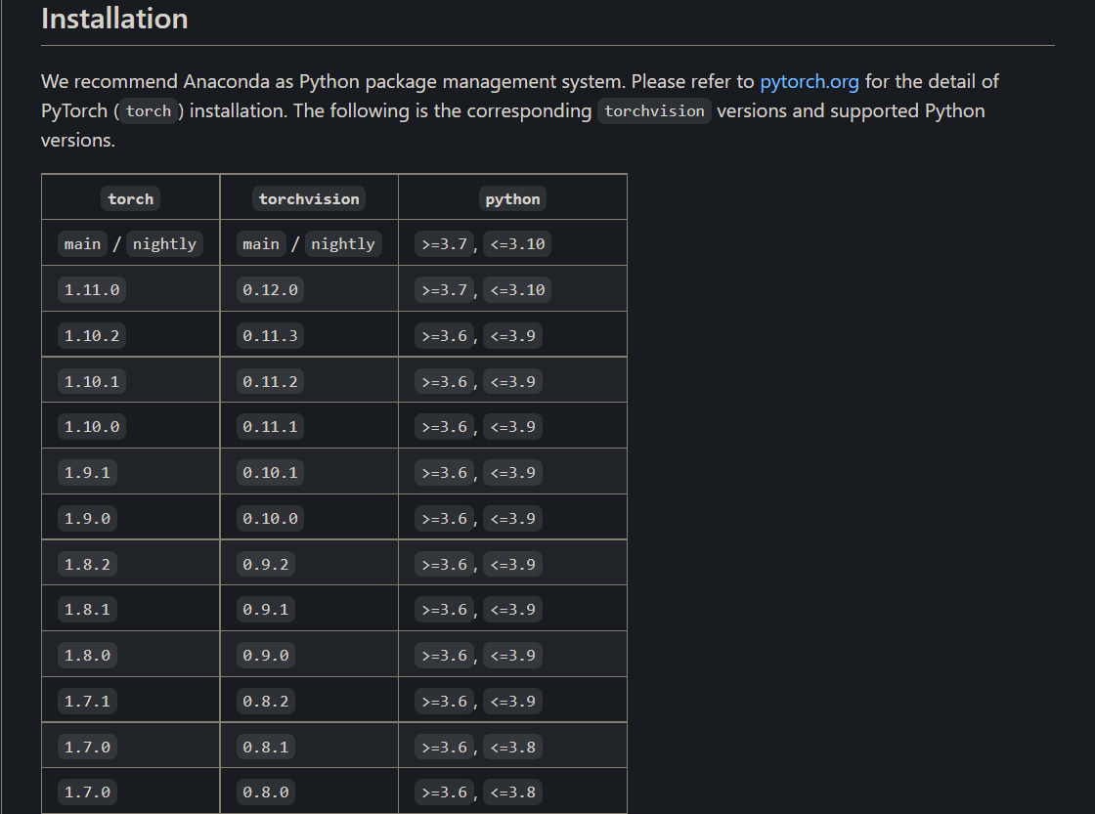Image resolution: width=1095 pixels, height=814 pixels.
Task: Select torchvision version 0.10.0
Action: coord(270,519)
